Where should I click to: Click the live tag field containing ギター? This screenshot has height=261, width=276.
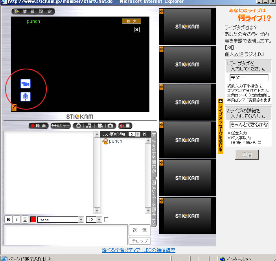[x=249, y=77]
